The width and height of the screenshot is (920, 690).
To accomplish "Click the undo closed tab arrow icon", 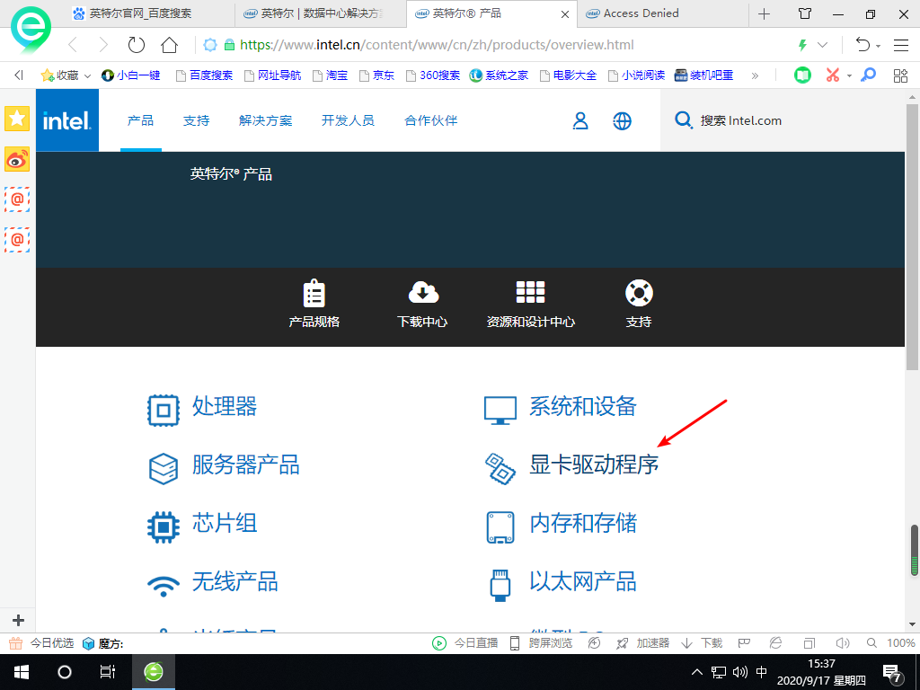I will click(x=862, y=45).
